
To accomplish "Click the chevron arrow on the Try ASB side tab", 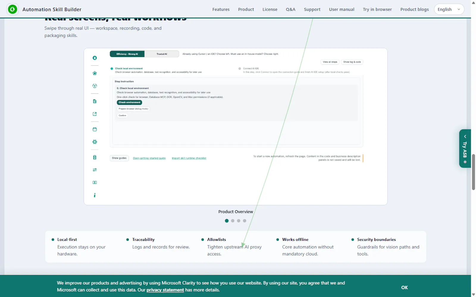I will pos(465,137).
